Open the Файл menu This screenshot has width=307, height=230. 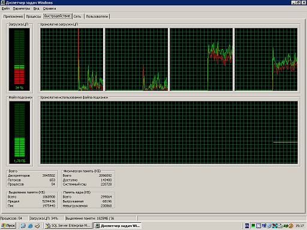coord(5,8)
